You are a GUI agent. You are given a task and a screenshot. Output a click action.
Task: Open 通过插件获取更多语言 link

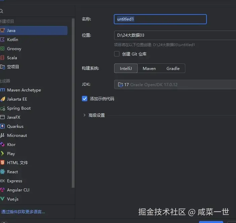tap(23, 212)
